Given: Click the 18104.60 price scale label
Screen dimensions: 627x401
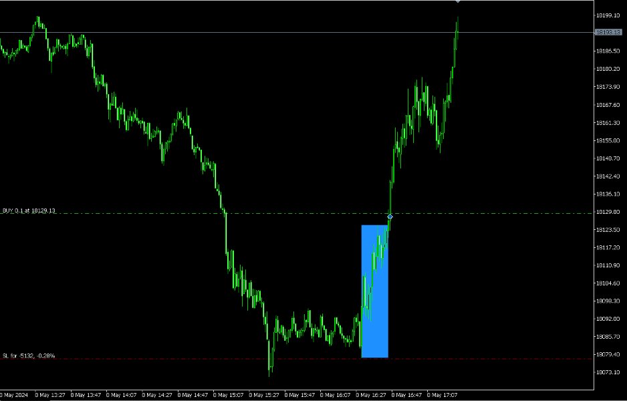Looking at the screenshot, I should click(x=608, y=283).
